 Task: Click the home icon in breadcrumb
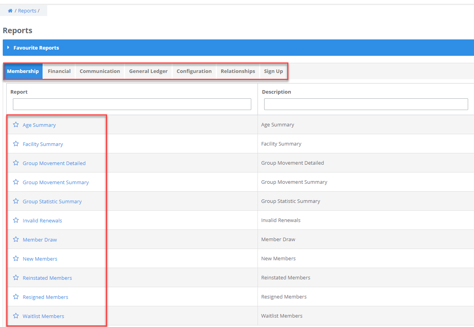click(x=10, y=11)
